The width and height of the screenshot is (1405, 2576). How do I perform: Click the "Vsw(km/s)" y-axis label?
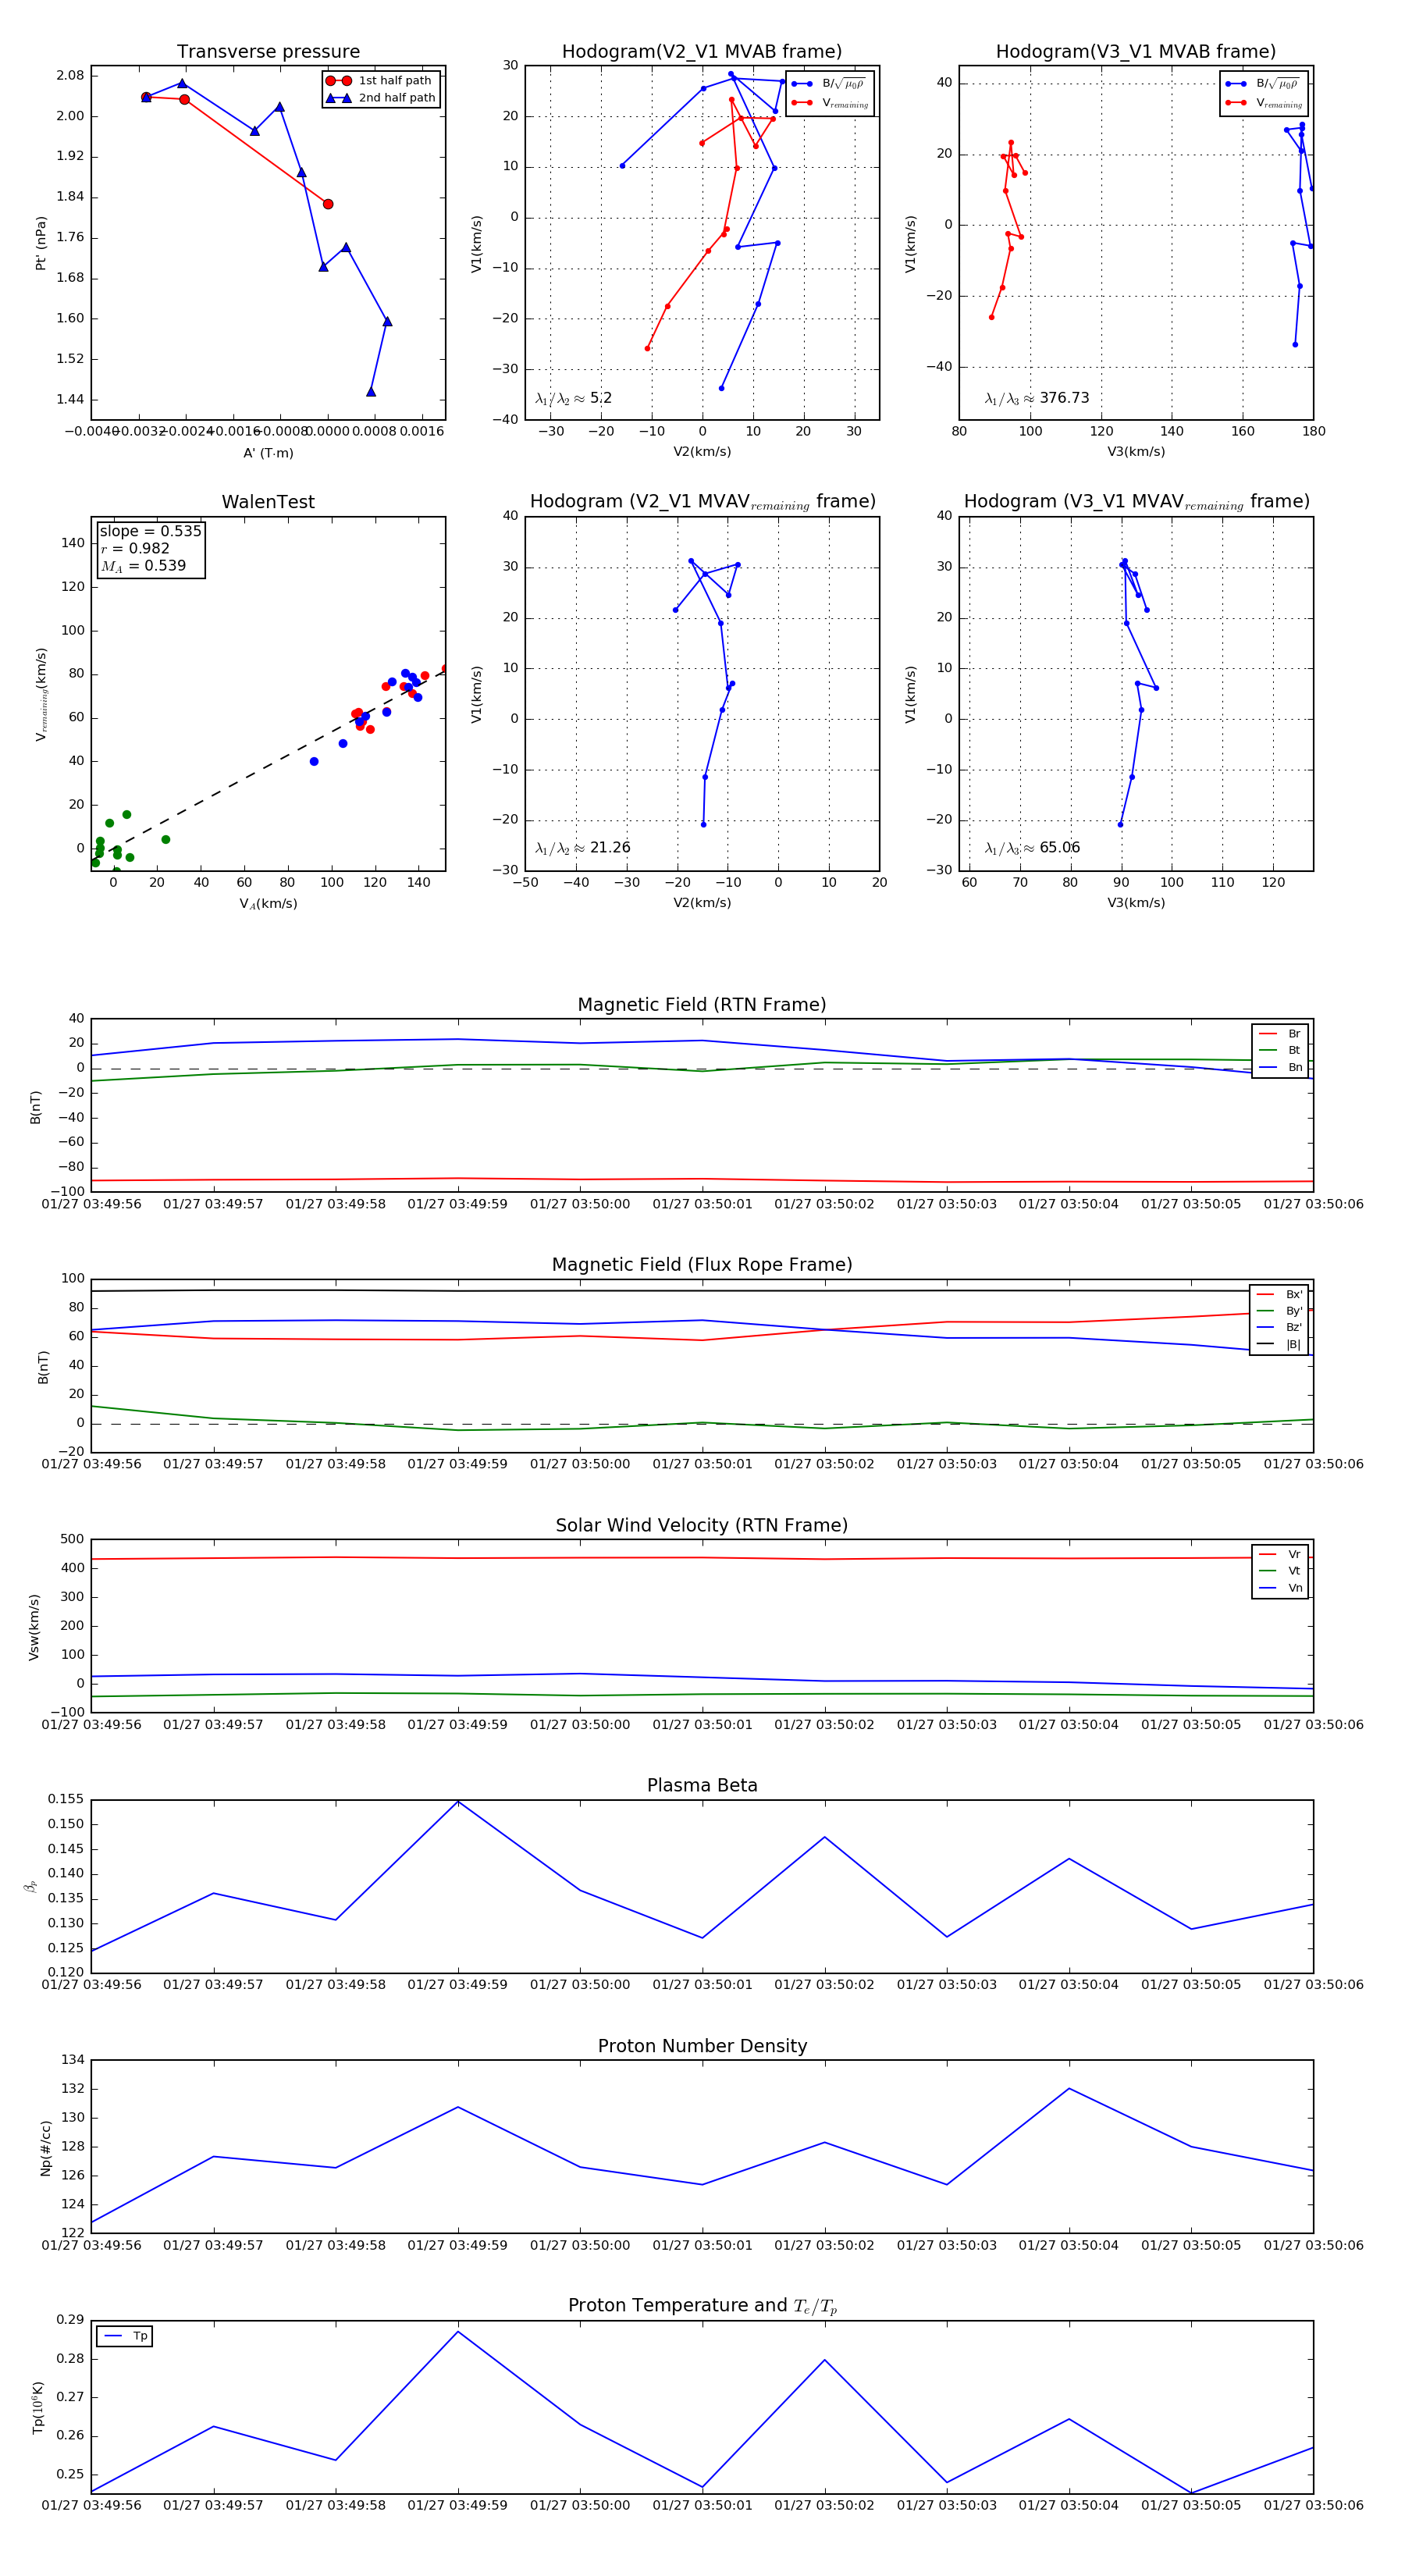coord(34,1627)
